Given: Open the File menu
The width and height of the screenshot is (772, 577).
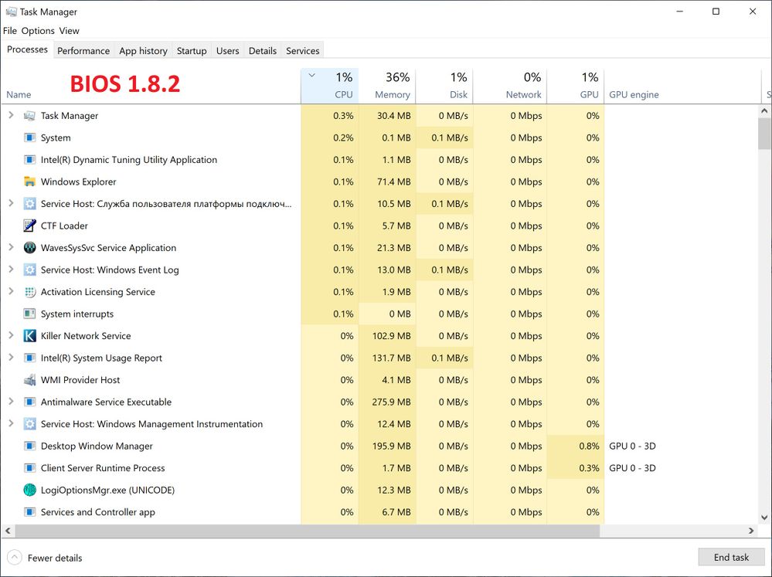Looking at the screenshot, I should coord(10,31).
